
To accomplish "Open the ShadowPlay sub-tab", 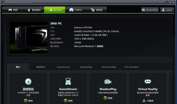I will 86,67.
